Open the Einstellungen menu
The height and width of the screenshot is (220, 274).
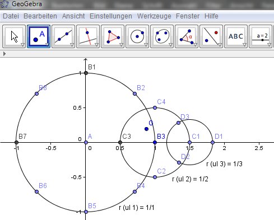111,16
